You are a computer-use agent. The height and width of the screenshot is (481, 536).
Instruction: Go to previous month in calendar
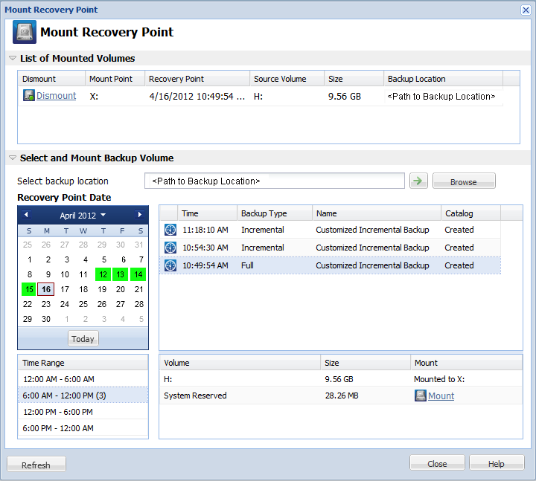[x=27, y=215]
